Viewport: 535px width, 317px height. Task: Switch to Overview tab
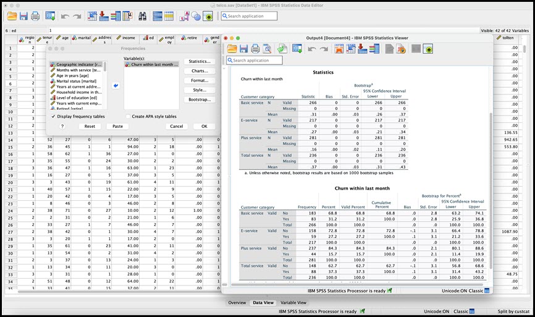(x=237, y=303)
